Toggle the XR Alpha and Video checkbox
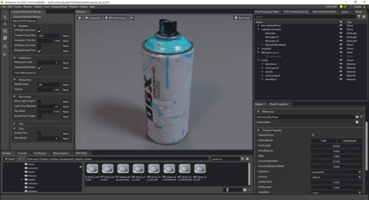369x200 pixels. click(40, 46)
